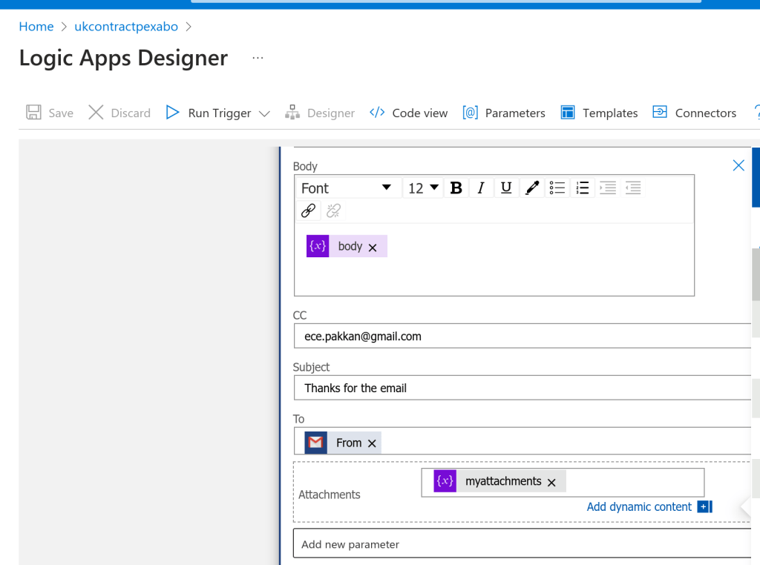This screenshot has height=565, width=760.
Task: Click the Gmail icon on From token
Action: click(x=315, y=443)
